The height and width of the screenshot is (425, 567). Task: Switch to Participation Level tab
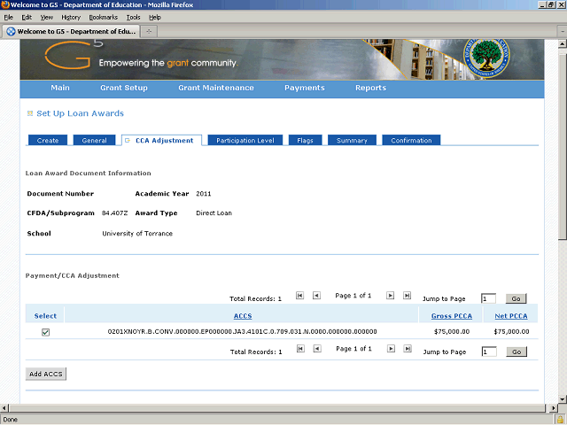click(x=245, y=140)
